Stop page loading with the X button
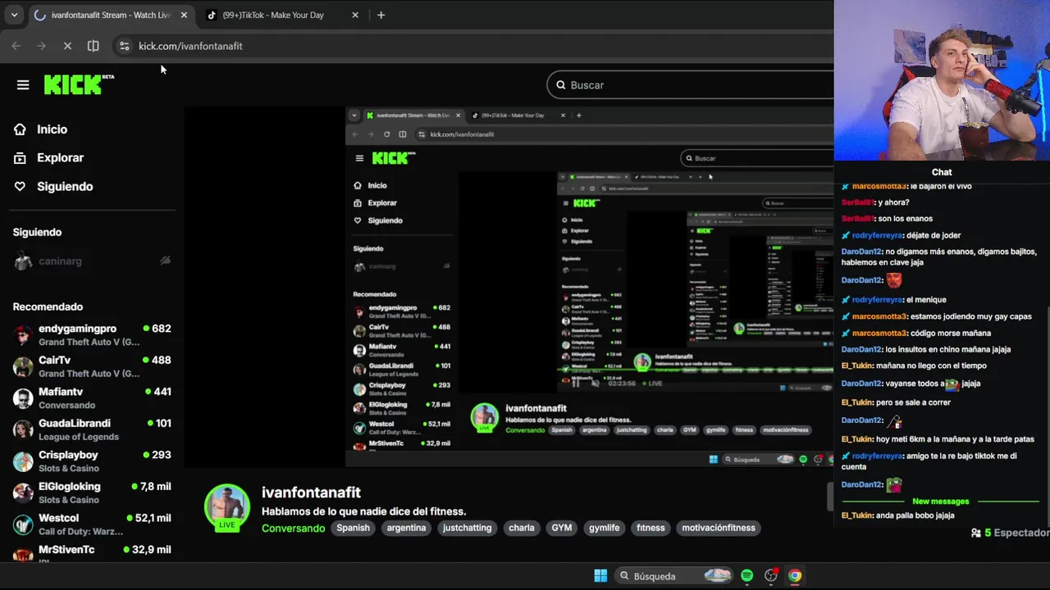This screenshot has width=1050, height=590. pyautogui.click(x=67, y=46)
